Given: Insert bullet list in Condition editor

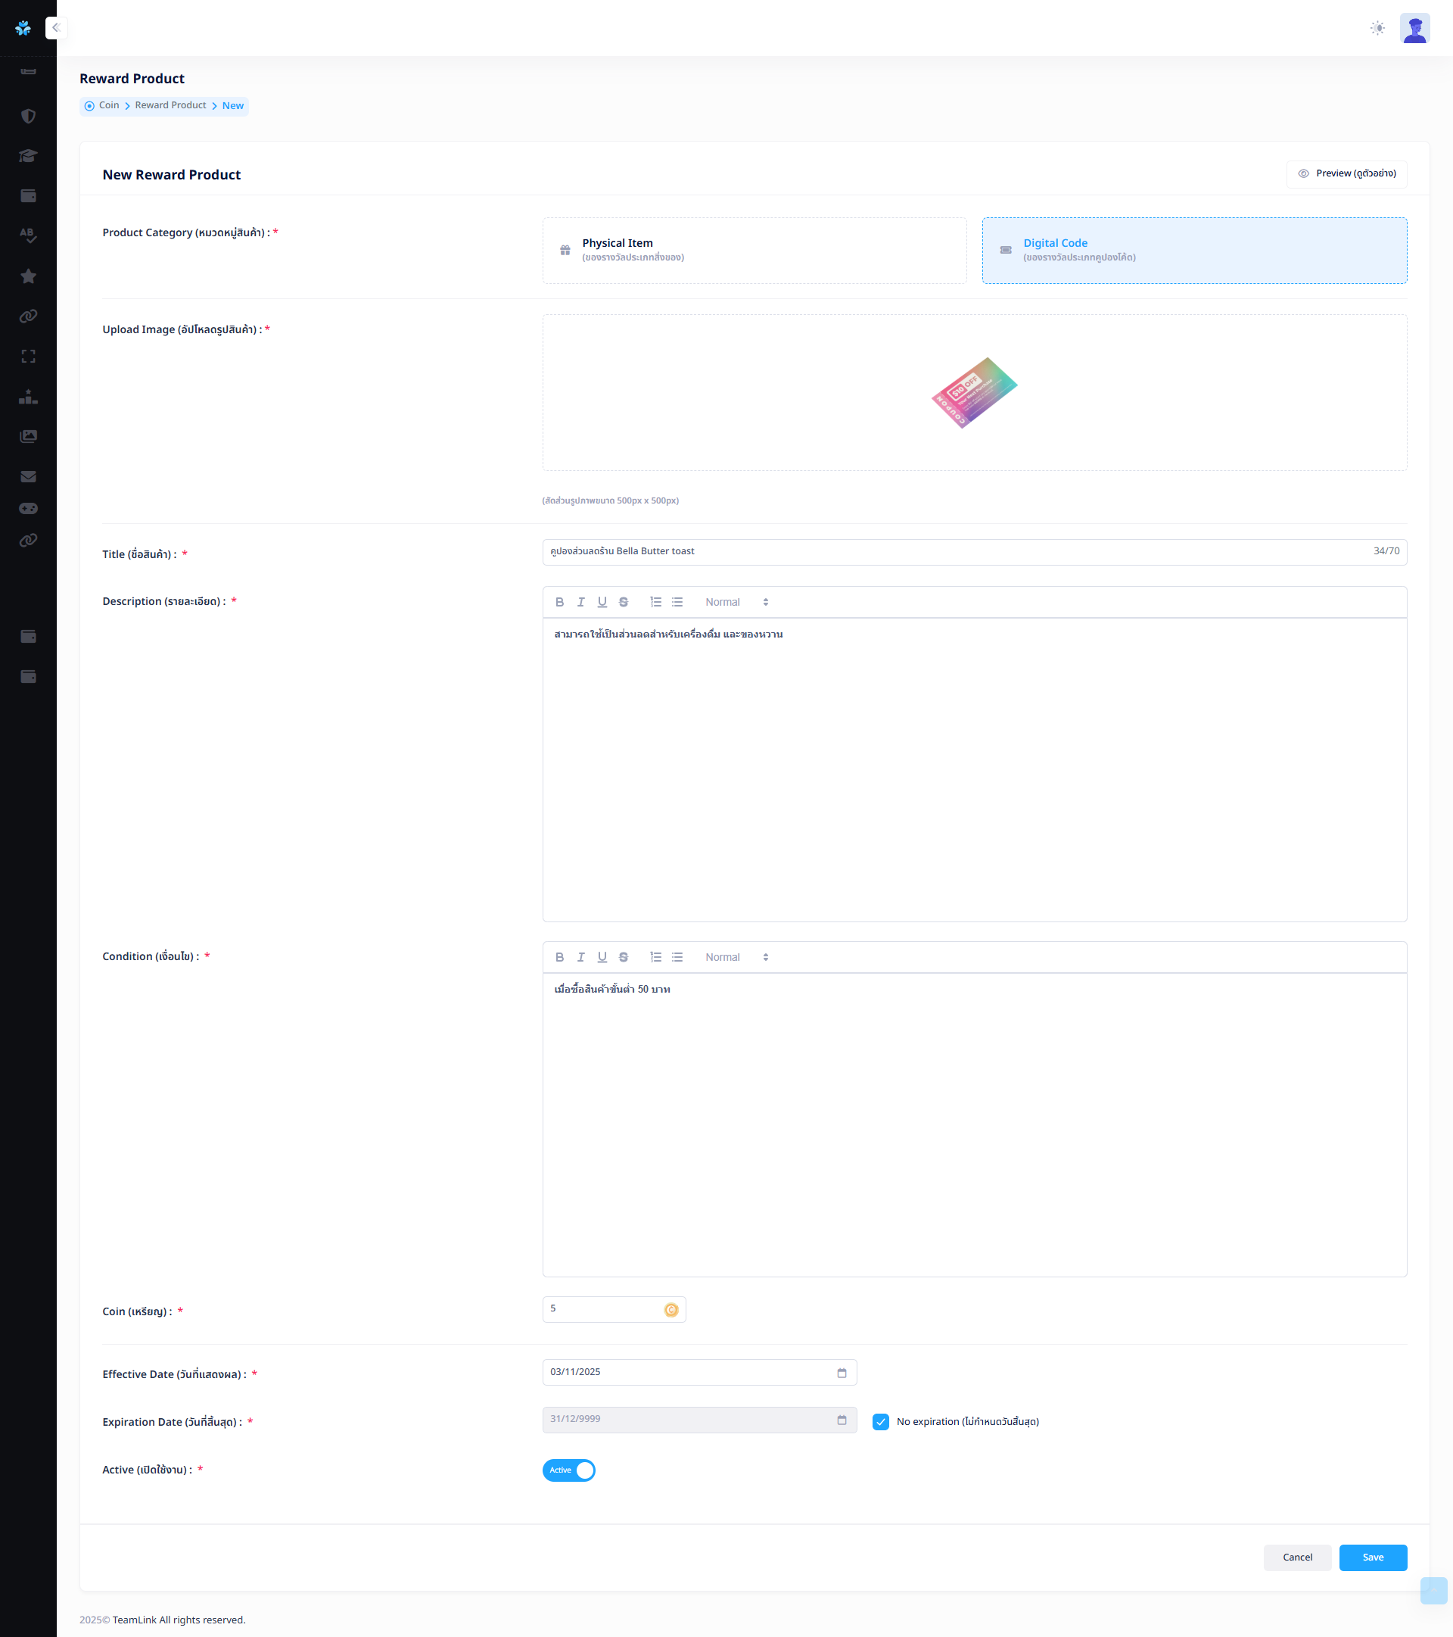Looking at the screenshot, I should click(677, 957).
